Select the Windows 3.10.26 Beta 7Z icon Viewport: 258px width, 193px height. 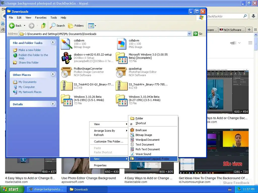[x=67, y=100]
